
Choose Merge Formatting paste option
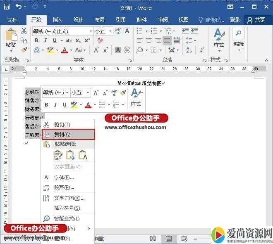(70, 155)
